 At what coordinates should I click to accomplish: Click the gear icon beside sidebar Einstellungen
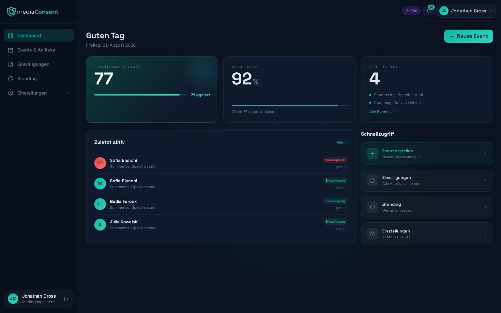pyautogui.click(x=10, y=93)
